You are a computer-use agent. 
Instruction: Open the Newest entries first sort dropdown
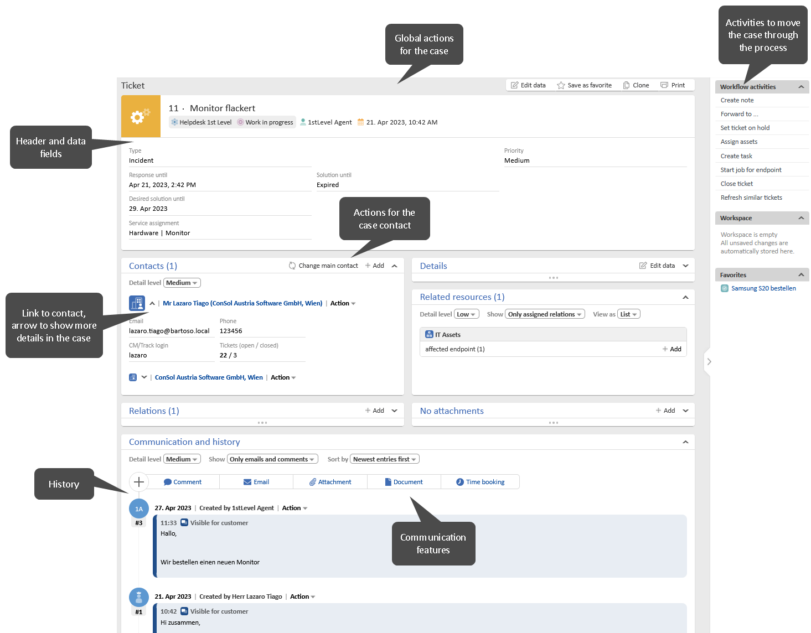click(385, 459)
